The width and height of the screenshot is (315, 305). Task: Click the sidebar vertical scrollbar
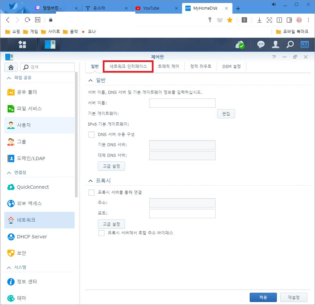(x=77, y=133)
